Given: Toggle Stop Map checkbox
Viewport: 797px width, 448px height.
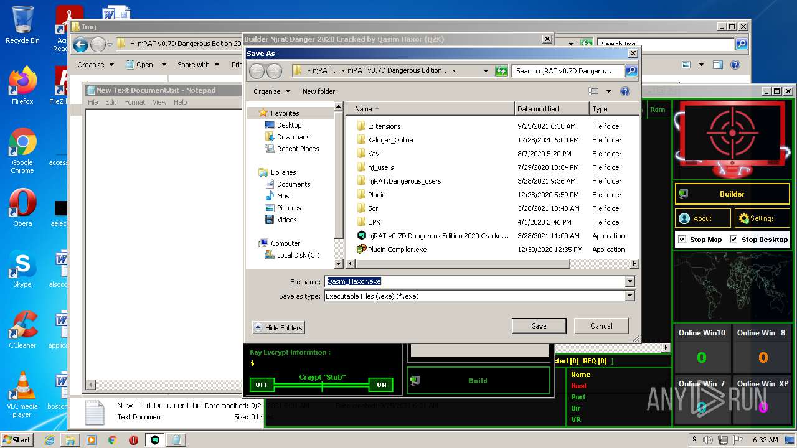Looking at the screenshot, I should pos(682,239).
